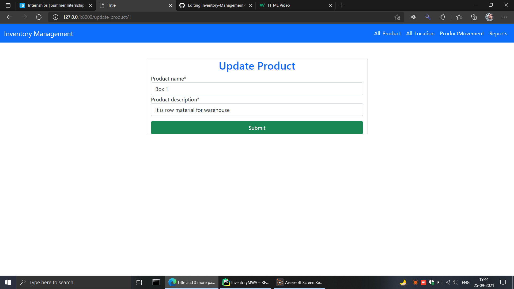514x289 pixels.
Task: Open the React Developer Tools icon
Action: click(413, 17)
